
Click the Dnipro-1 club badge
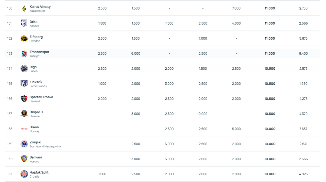(x=24, y=114)
